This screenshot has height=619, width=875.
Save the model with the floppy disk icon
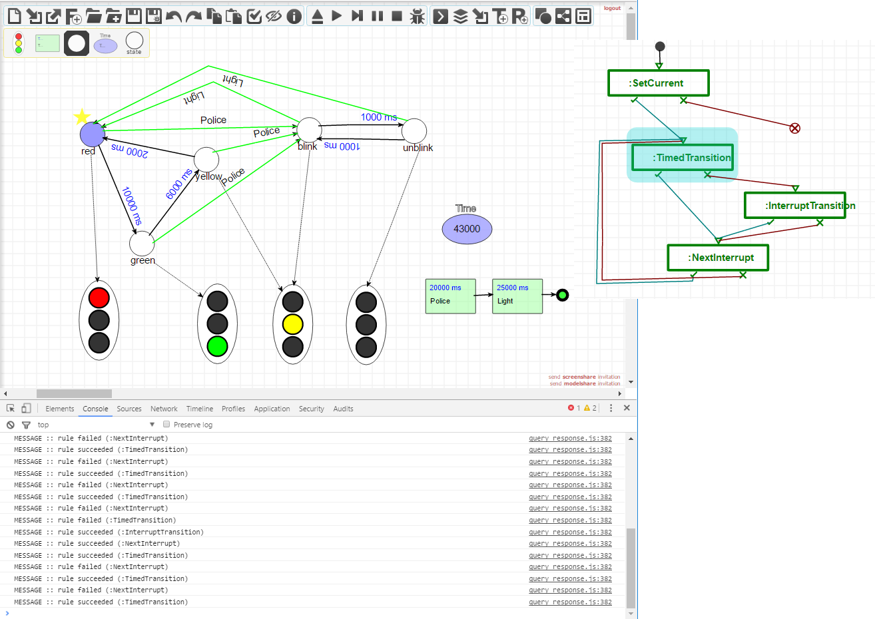point(134,16)
